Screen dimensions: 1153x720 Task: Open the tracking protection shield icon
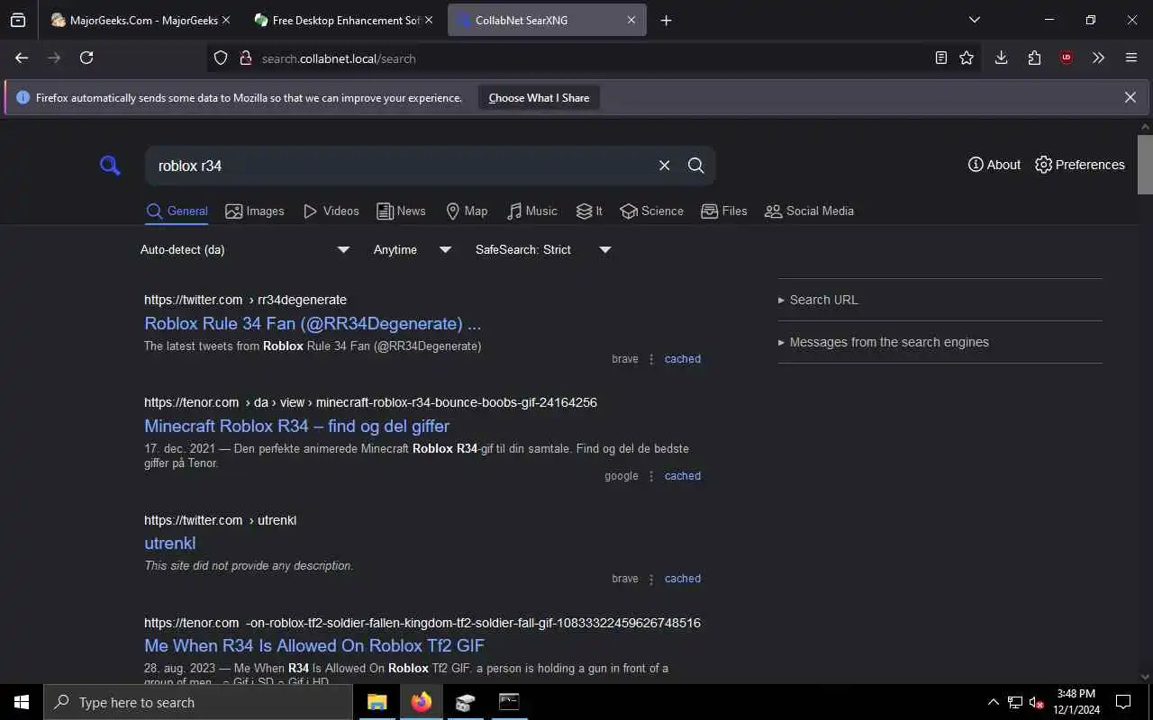[x=221, y=58]
